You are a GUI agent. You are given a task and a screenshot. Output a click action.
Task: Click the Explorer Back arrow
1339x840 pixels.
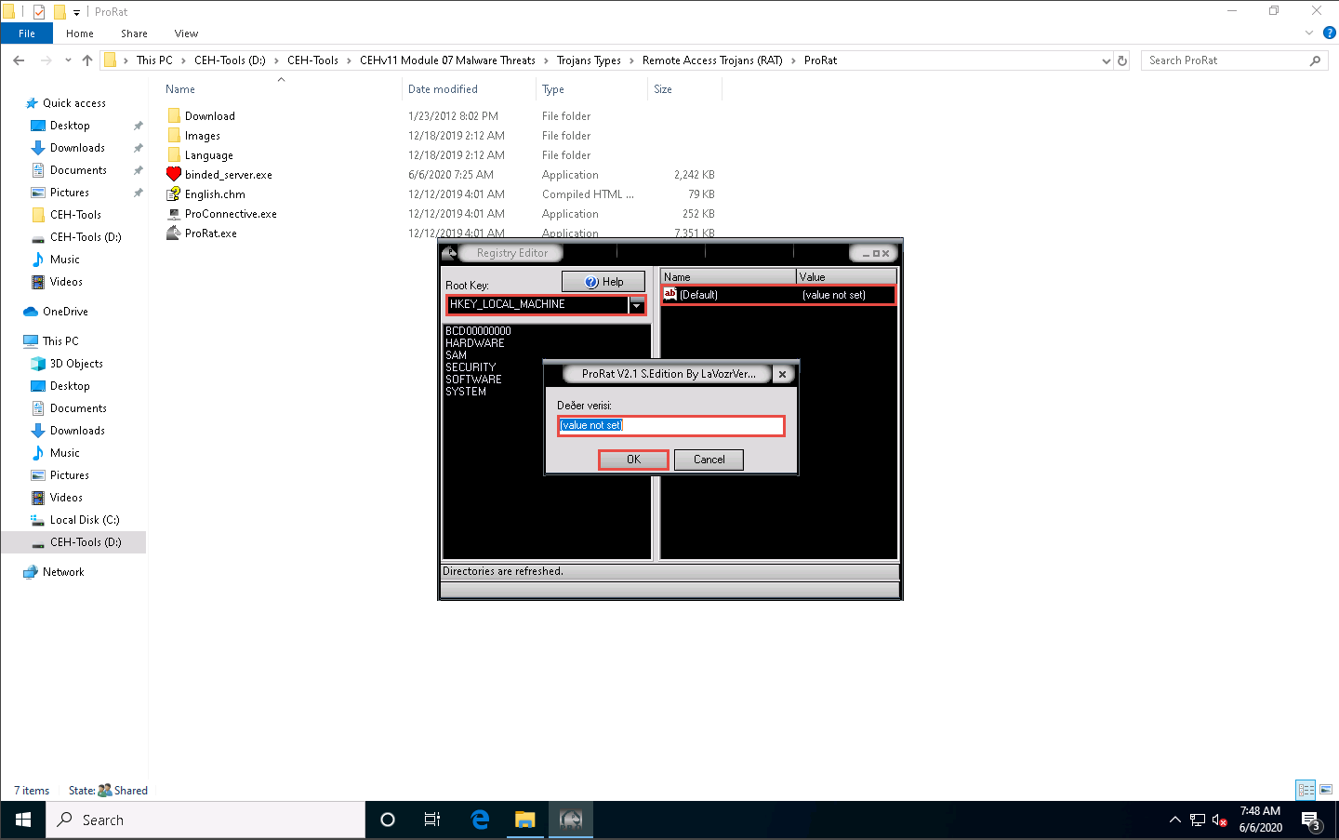[x=19, y=60]
